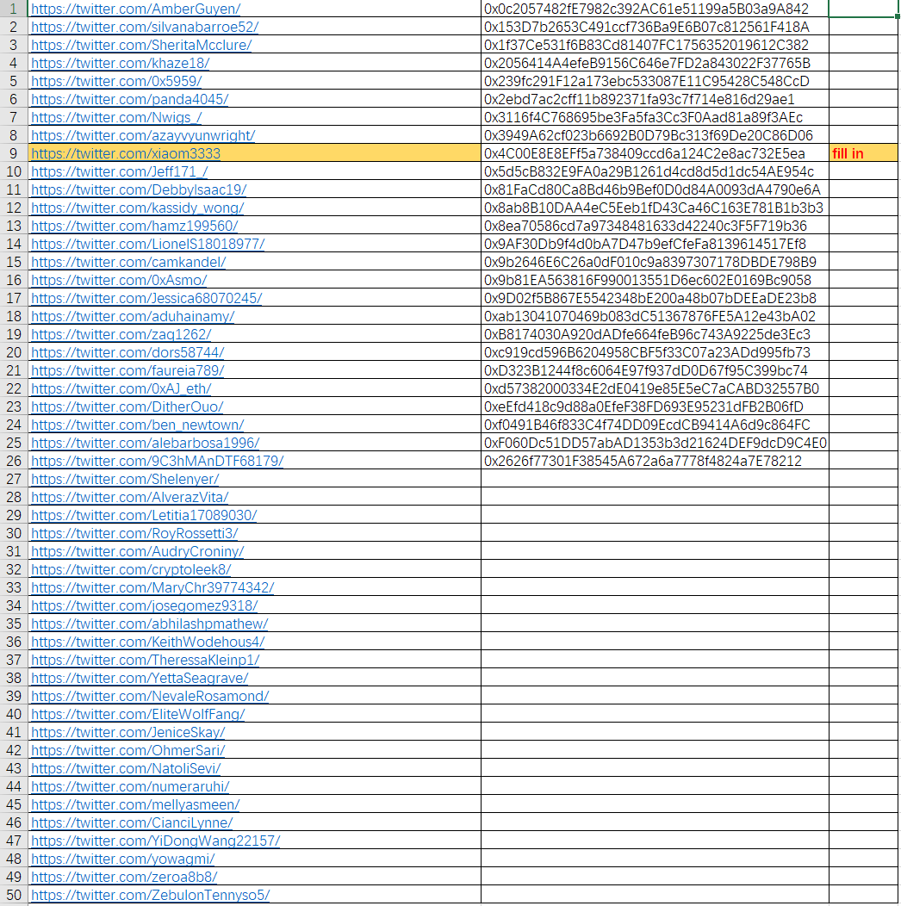Open the 0x5959 twitter link
Screen dimensions: 901x906
click(x=117, y=81)
